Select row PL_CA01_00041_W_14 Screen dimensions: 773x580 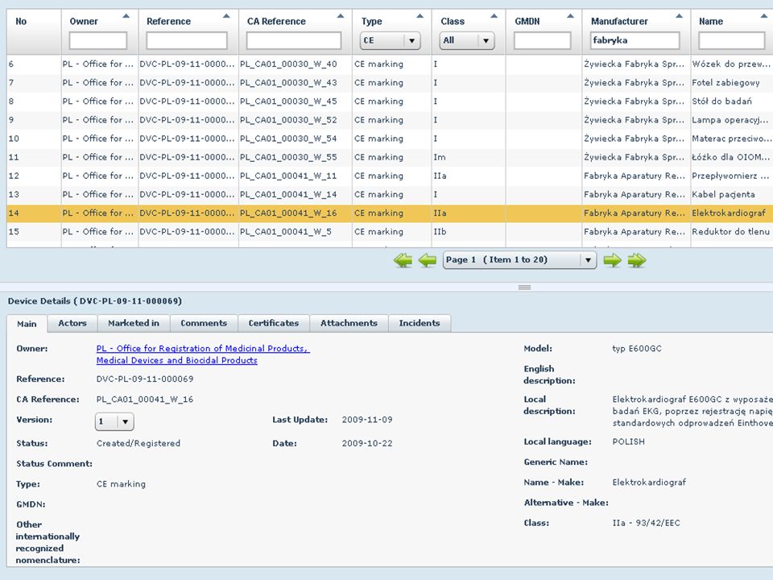[x=390, y=194]
